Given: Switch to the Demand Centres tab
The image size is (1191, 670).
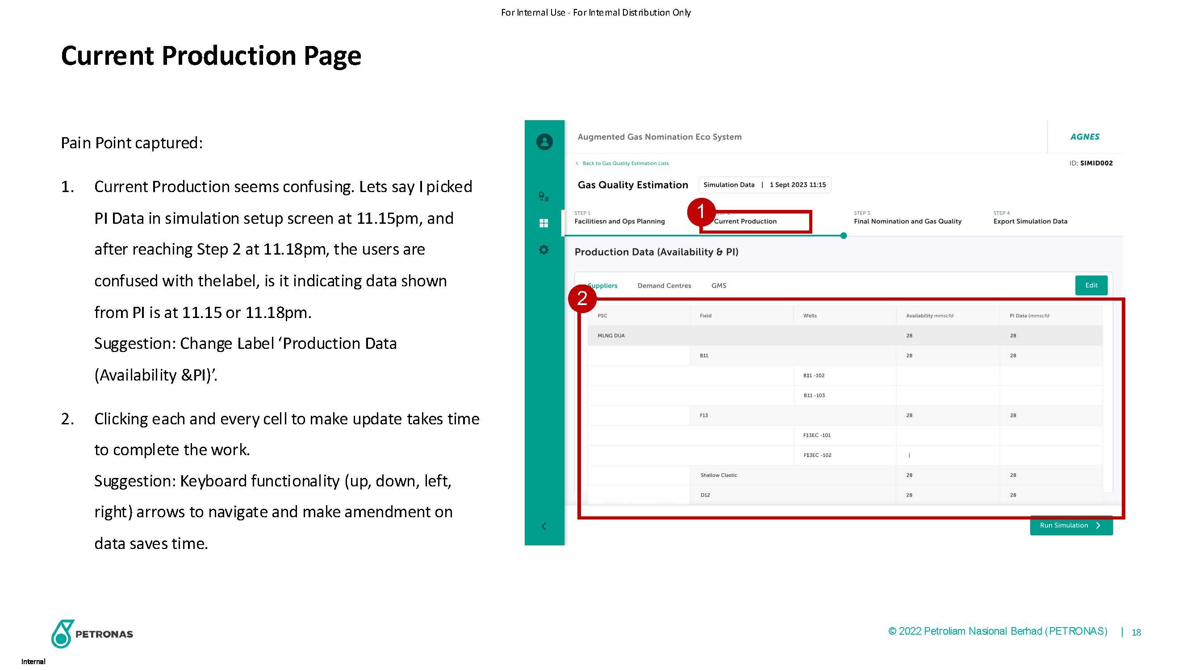Looking at the screenshot, I should click(x=664, y=286).
